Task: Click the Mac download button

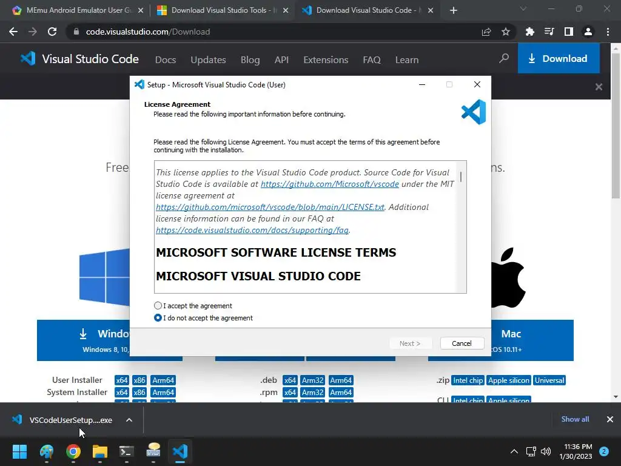Action: pos(532,340)
